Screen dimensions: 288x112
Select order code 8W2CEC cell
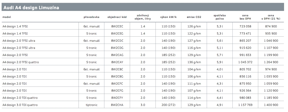coord(117,26)
